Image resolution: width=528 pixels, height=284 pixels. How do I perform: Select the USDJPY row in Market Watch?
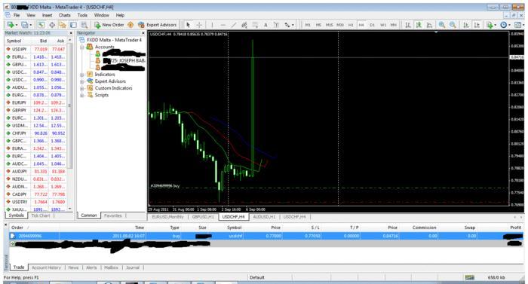point(35,49)
